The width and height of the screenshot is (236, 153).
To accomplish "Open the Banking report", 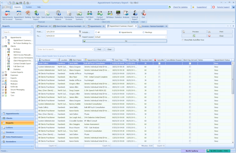I will (28, 15).
